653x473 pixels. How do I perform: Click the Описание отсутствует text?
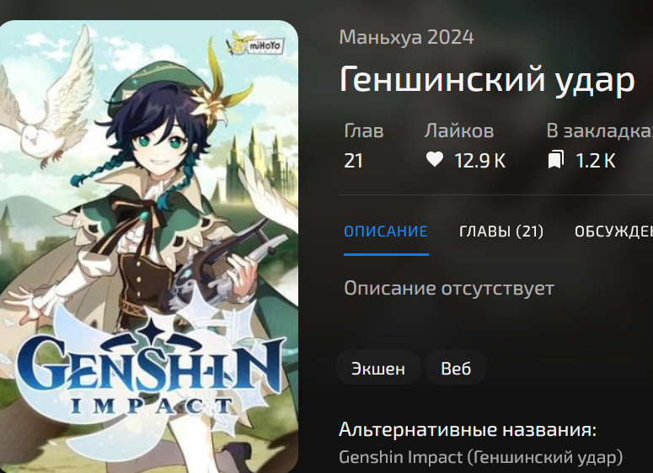(449, 288)
